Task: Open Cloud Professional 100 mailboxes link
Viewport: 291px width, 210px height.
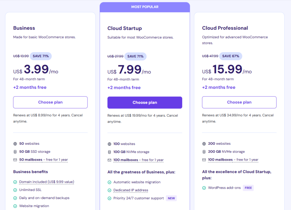Action: [233, 159]
